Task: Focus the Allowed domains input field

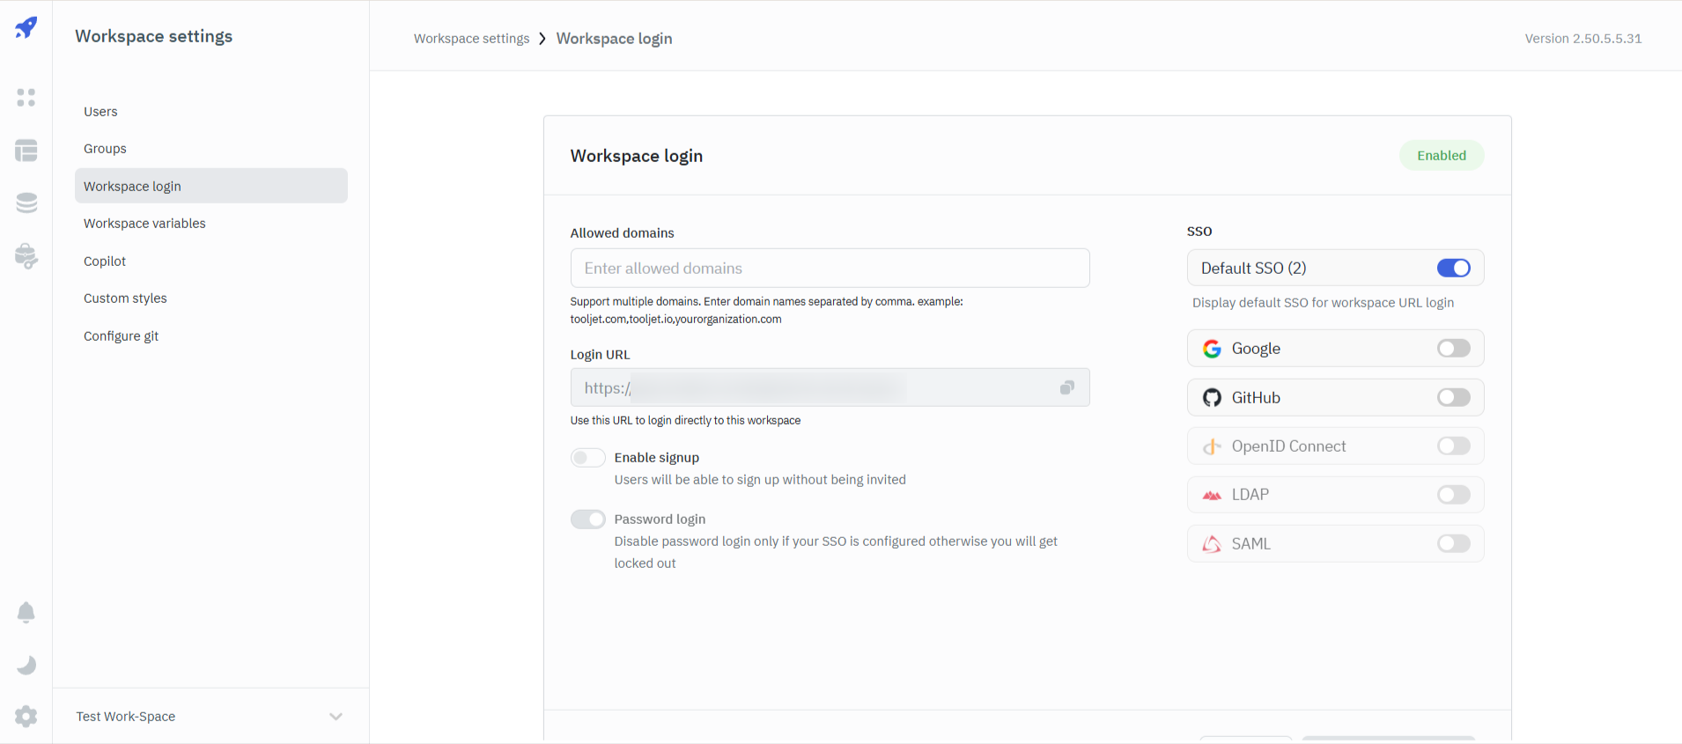Action: (x=830, y=268)
